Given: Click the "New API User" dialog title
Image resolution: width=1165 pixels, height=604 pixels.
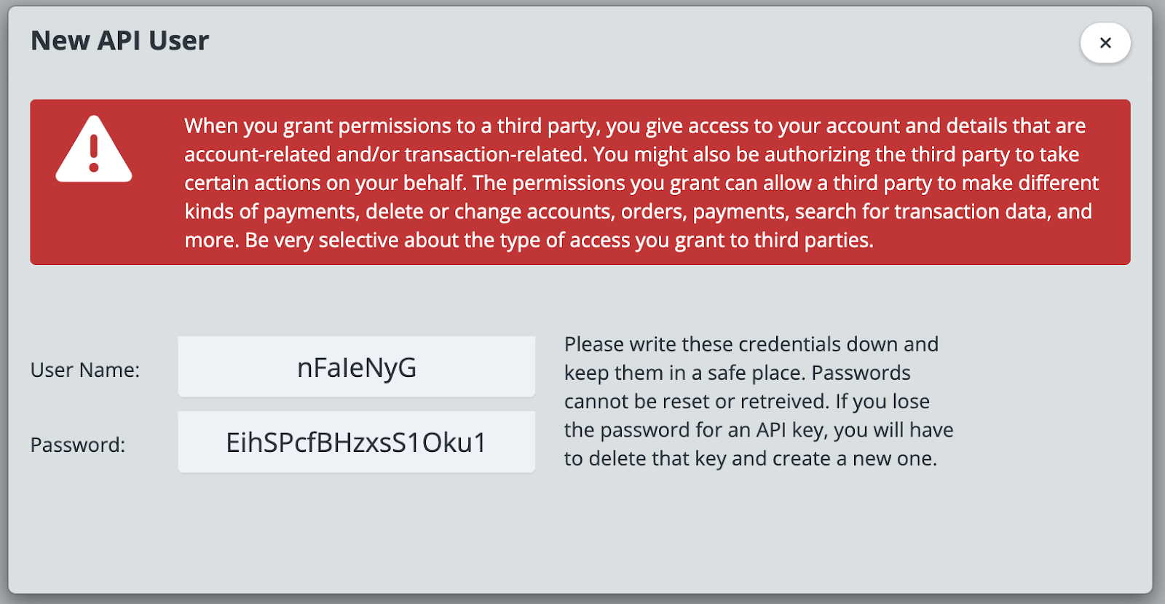Looking at the screenshot, I should point(119,41).
